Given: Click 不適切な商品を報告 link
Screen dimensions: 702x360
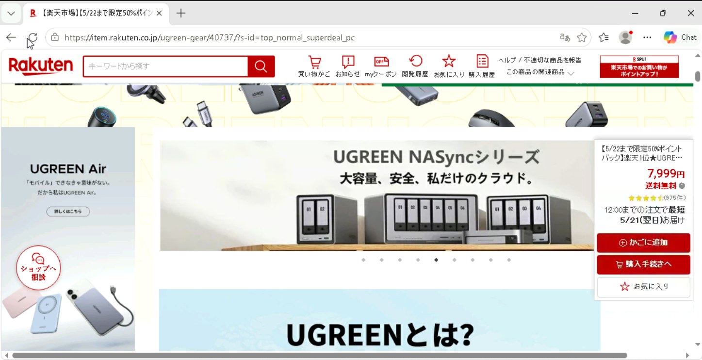Looking at the screenshot, I should tap(553, 60).
